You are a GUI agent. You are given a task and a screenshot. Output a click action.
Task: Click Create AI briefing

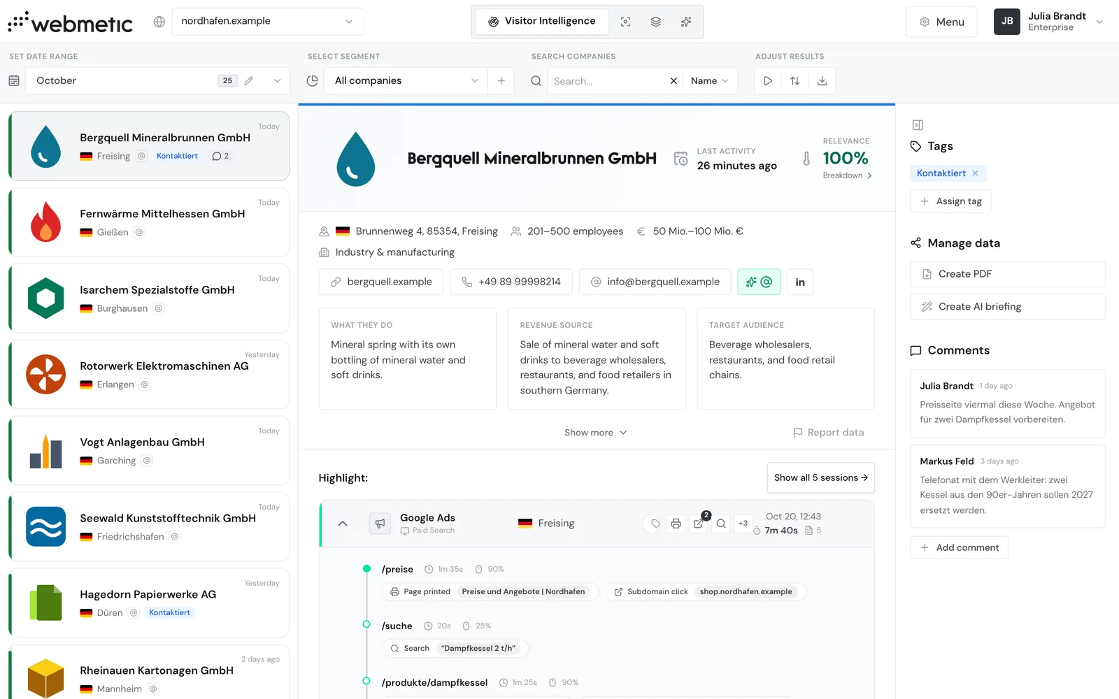coord(1007,307)
